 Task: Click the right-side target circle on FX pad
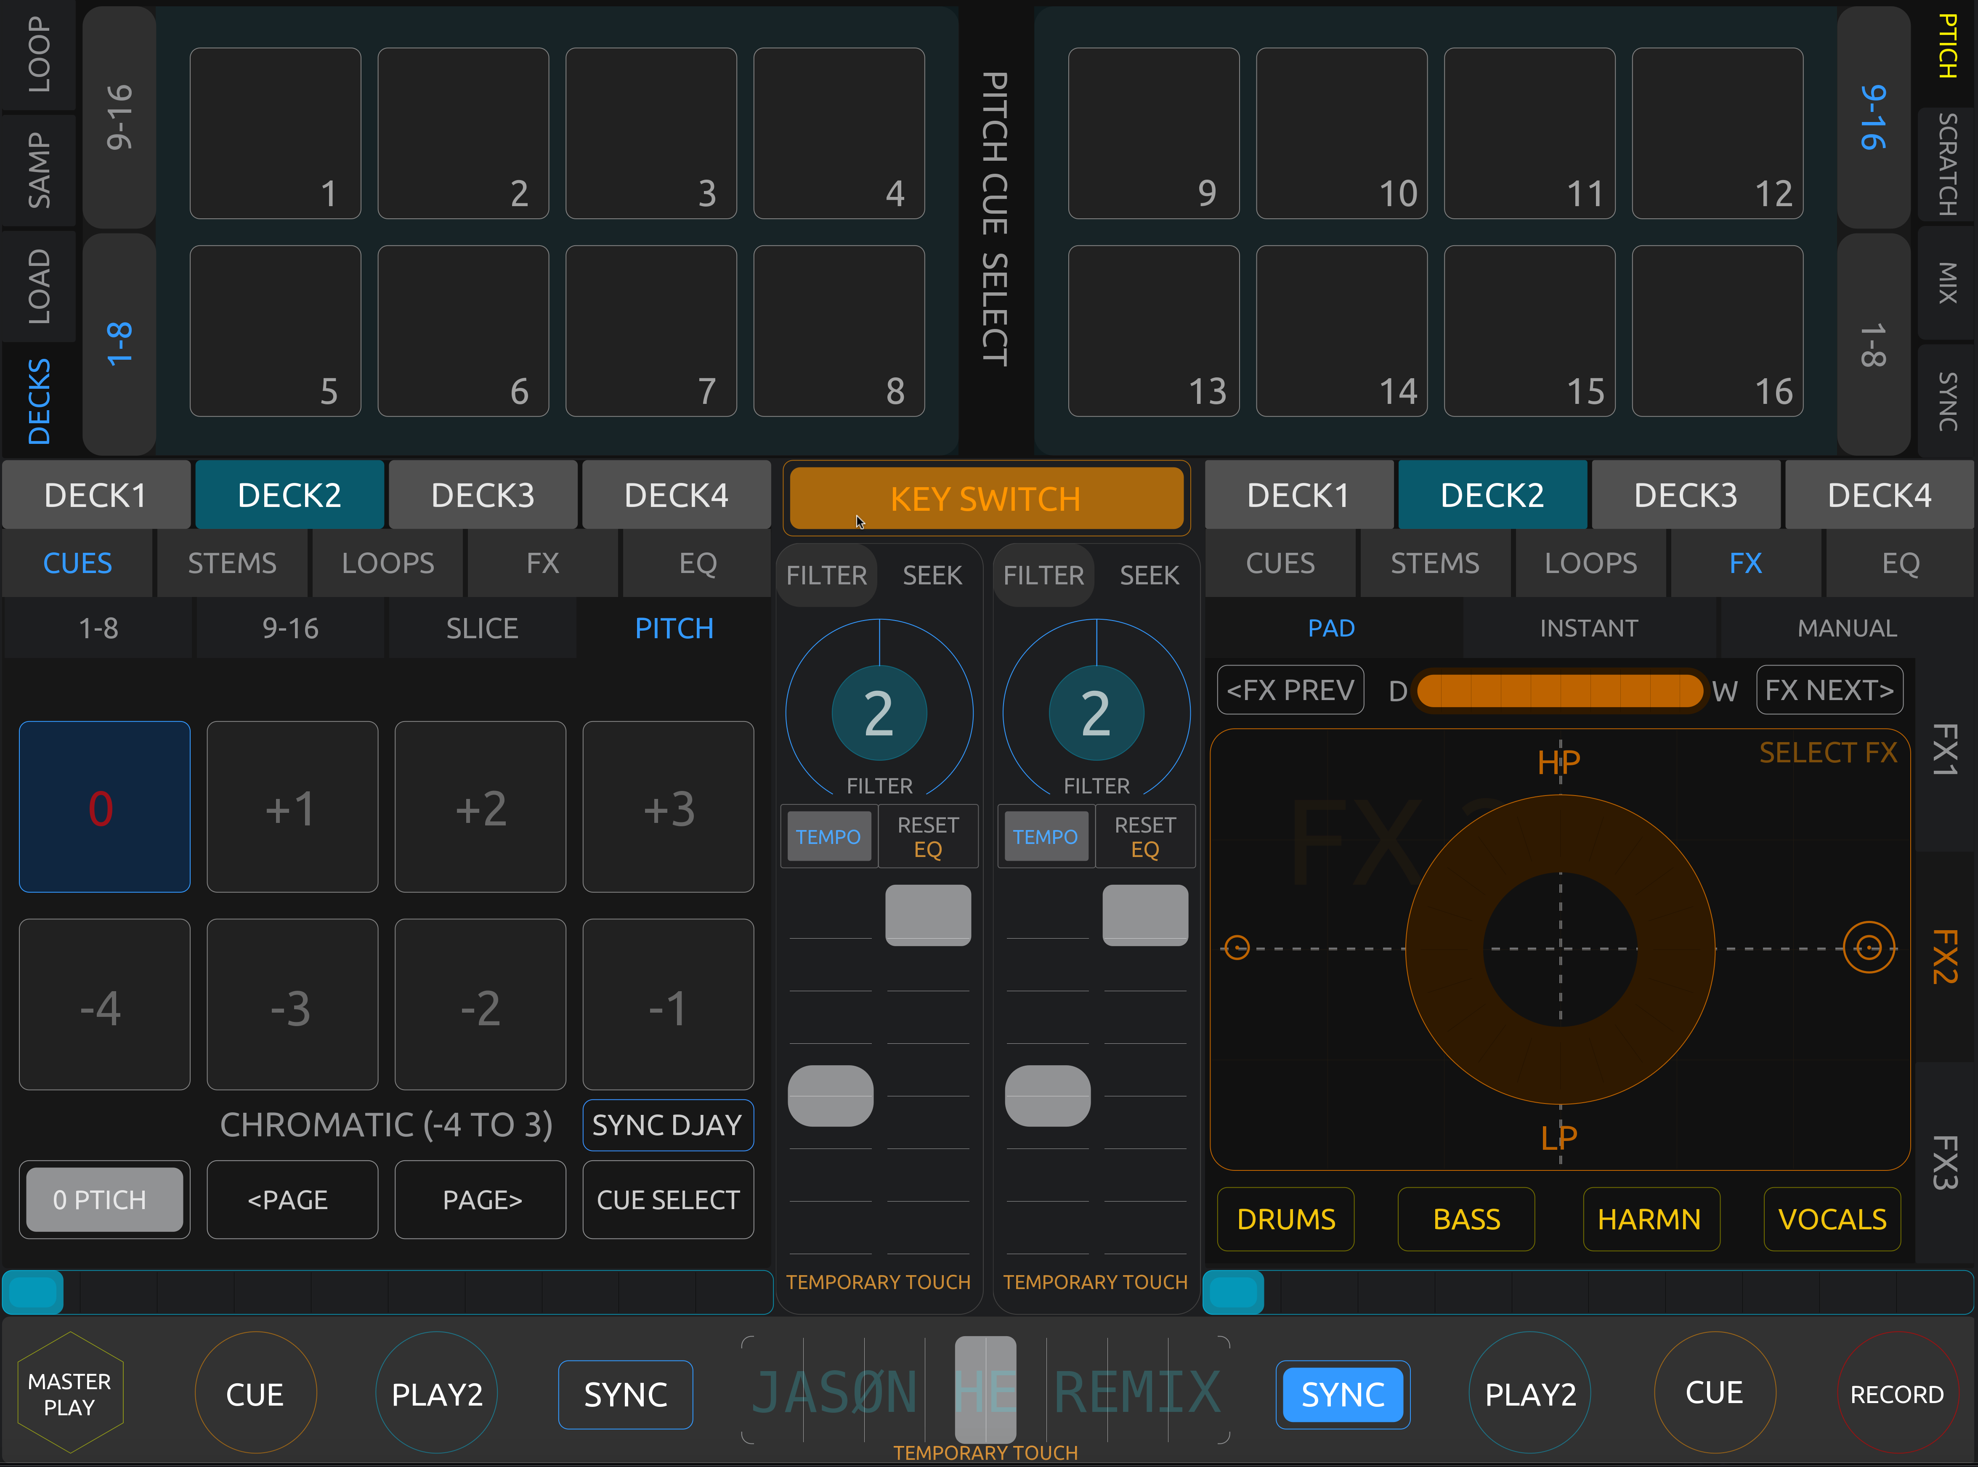click(1868, 947)
